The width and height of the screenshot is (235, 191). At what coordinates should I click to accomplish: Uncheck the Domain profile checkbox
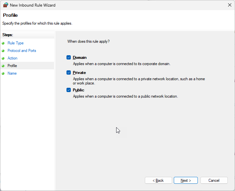pyautogui.click(x=69, y=58)
